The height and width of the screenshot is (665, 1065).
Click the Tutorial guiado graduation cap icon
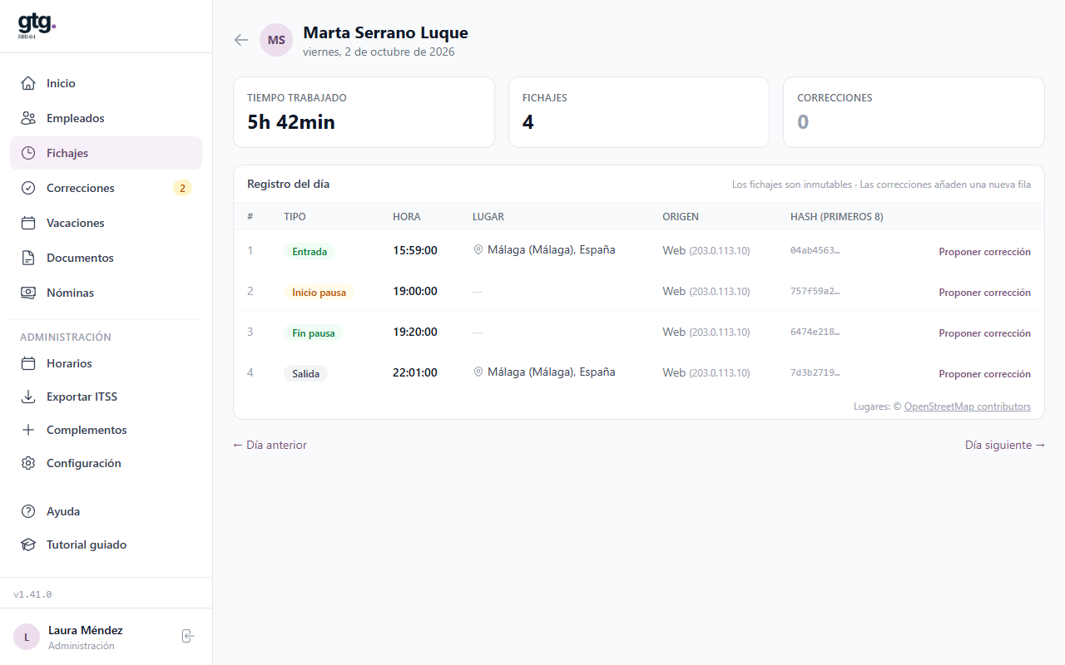[x=28, y=544]
